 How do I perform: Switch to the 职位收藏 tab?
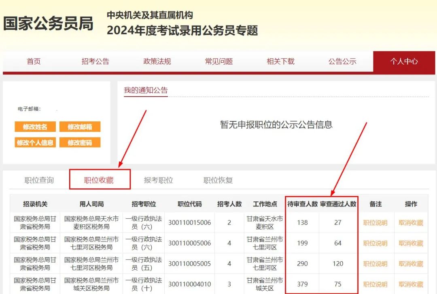click(x=99, y=180)
